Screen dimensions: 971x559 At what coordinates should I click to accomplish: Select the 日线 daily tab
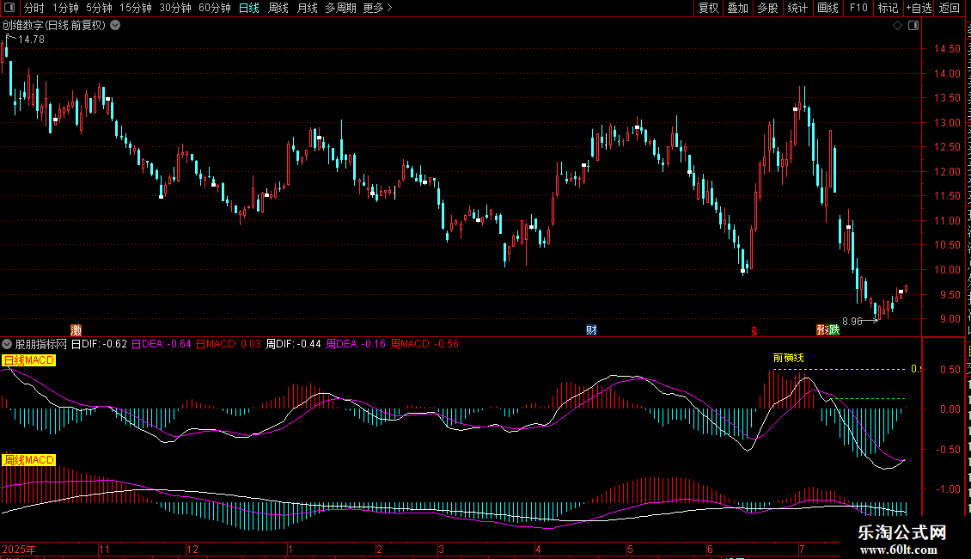pyautogui.click(x=249, y=8)
